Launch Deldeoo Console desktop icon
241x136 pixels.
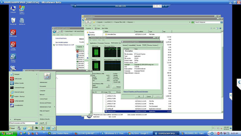coord(13,58)
